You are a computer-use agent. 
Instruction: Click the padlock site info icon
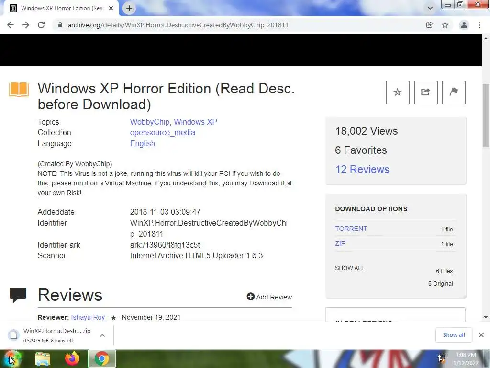tap(60, 25)
